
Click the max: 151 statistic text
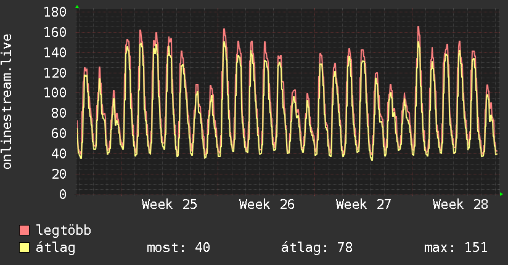click(x=456, y=248)
